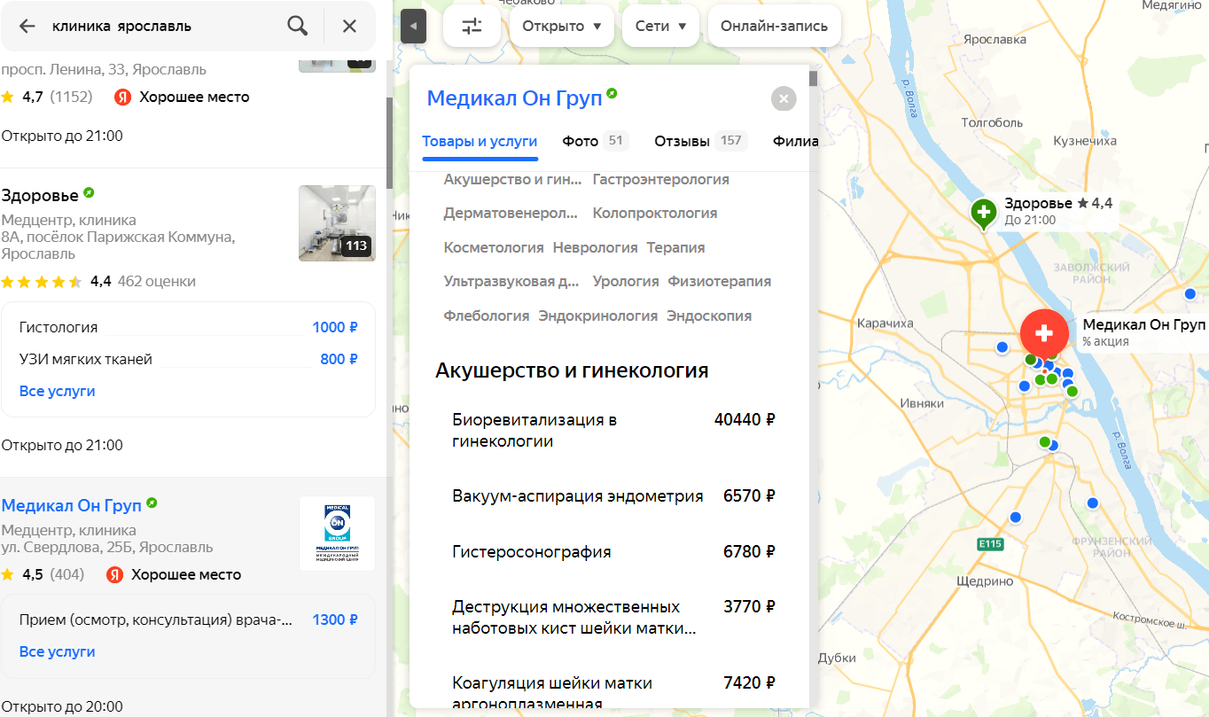Close the Медикал Он Груп card
This screenshot has width=1209, height=717.
tap(784, 98)
